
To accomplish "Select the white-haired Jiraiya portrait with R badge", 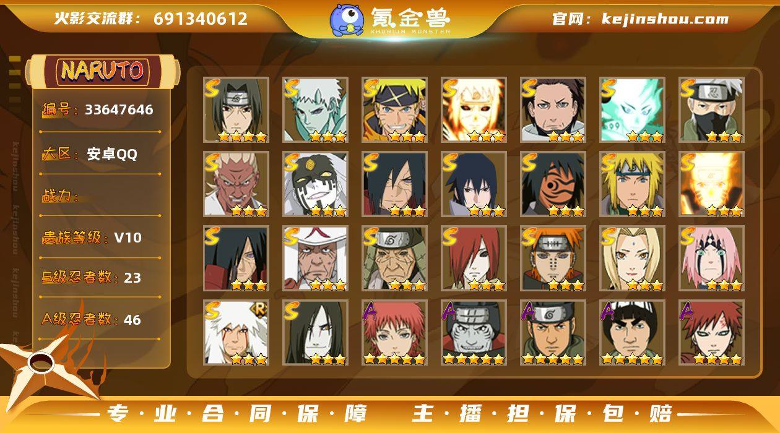I will click(x=236, y=333).
